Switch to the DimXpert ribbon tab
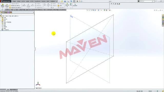164x92 pixels. tap(50, 10)
